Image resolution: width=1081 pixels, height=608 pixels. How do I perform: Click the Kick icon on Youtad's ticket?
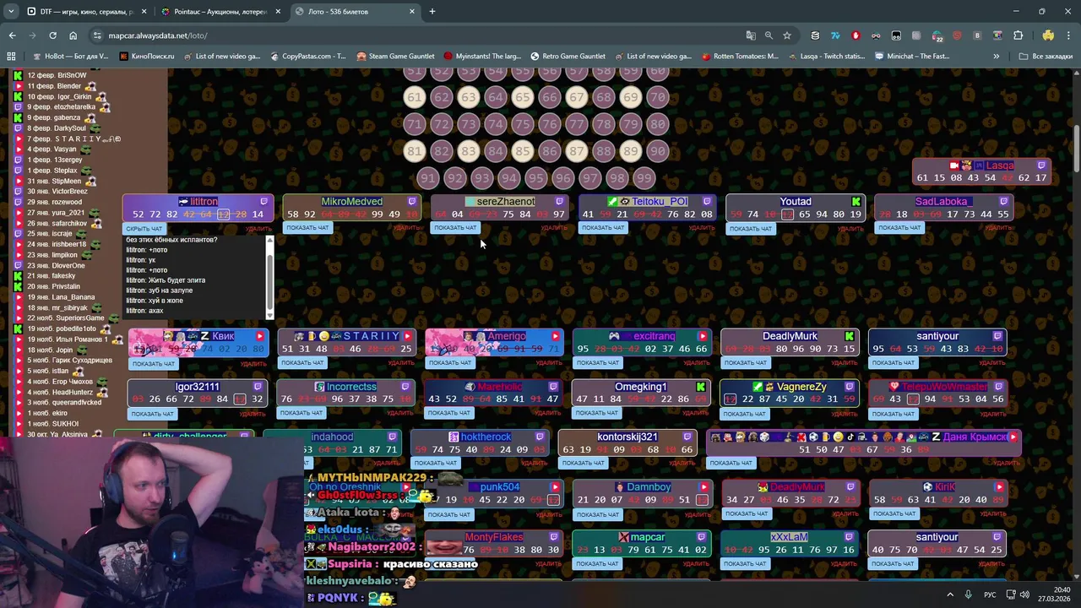pyautogui.click(x=856, y=202)
